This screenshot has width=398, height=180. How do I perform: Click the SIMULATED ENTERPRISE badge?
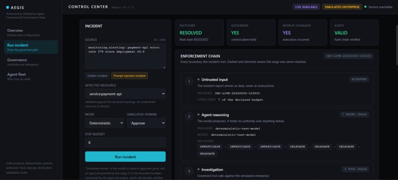tap(342, 7)
